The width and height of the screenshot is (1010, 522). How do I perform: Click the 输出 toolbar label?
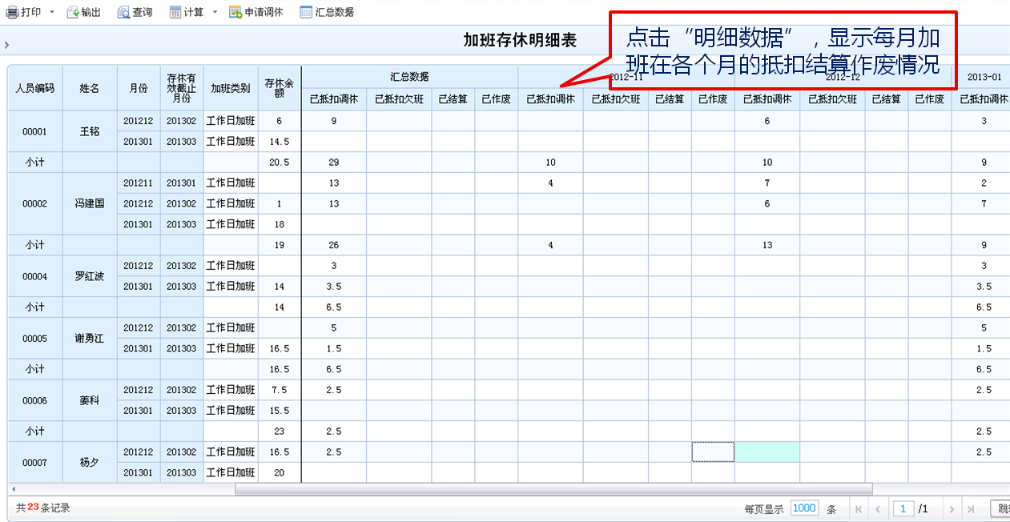[91, 12]
